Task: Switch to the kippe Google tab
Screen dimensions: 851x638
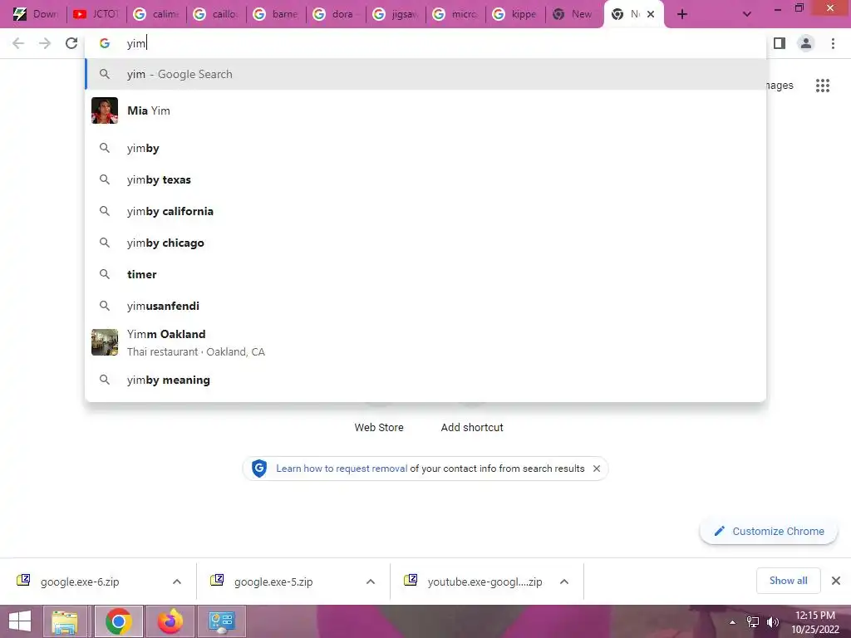Action: pos(515,14)
